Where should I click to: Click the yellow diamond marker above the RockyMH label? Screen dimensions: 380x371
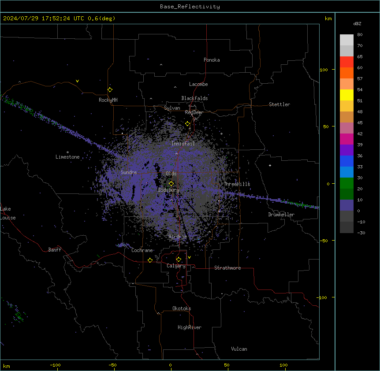click(x=110, y=90)
